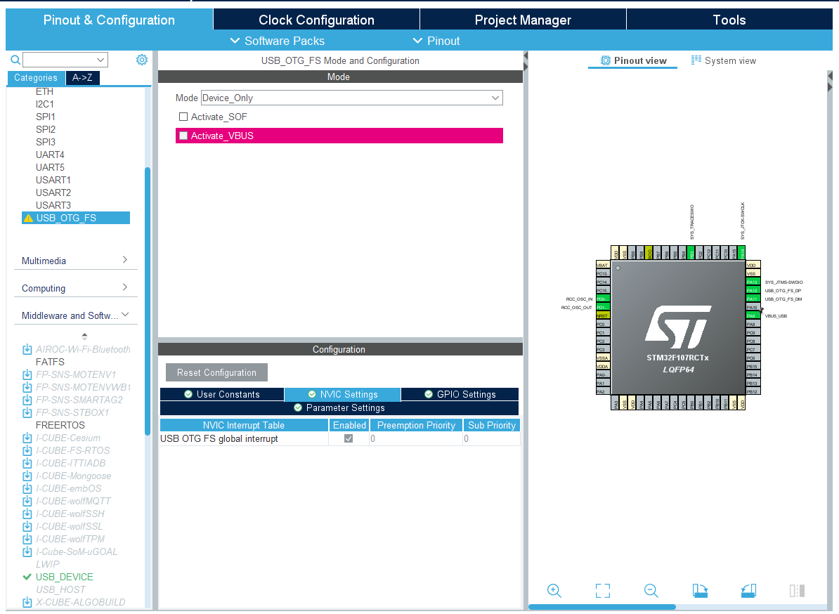Image resolution: width=839 pixels, height=614 pixels.
Task: Click best fit to resize pinout display
Action: 602,591
